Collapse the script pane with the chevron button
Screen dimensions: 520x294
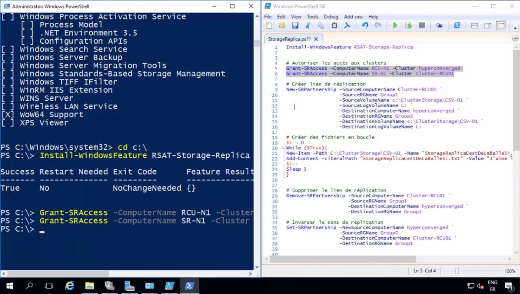[x=515, y=39]
